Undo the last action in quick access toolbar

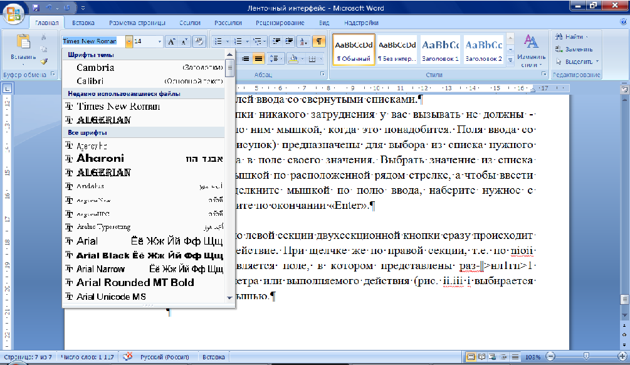[x=49, y=8]
